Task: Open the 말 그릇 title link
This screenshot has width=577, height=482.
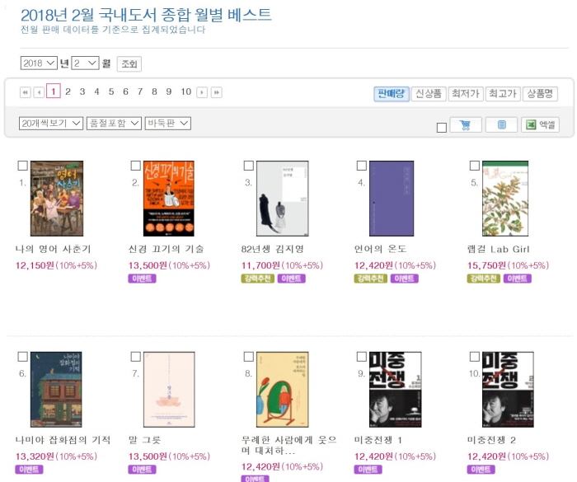Action: (144, 440)
